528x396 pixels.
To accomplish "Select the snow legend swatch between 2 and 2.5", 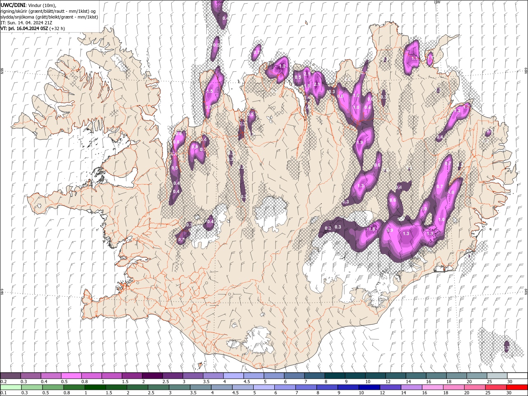I will (x=152, y=376).
